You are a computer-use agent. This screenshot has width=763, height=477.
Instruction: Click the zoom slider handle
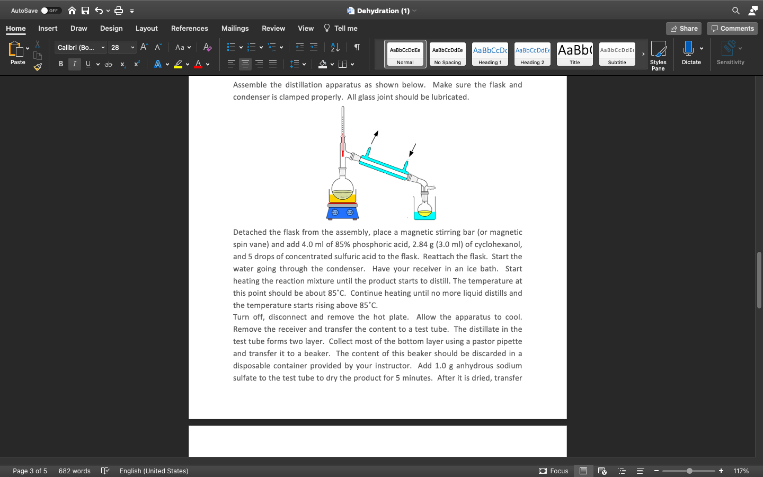coord(689,471)
